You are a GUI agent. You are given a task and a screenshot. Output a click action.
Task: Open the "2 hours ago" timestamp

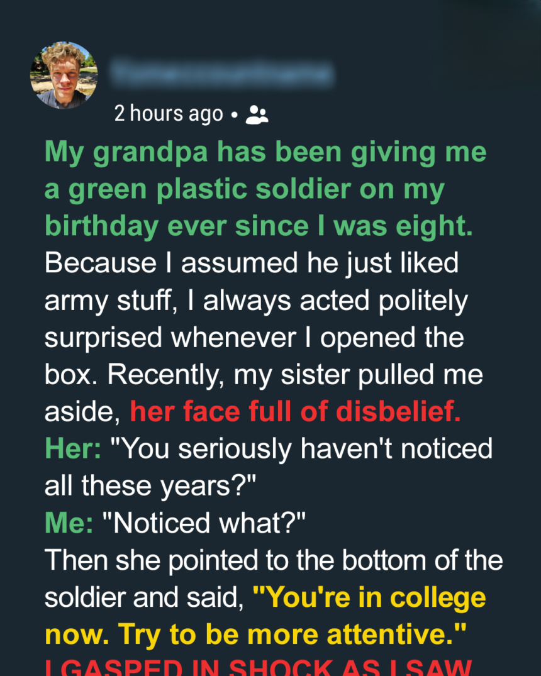point(169,114)
